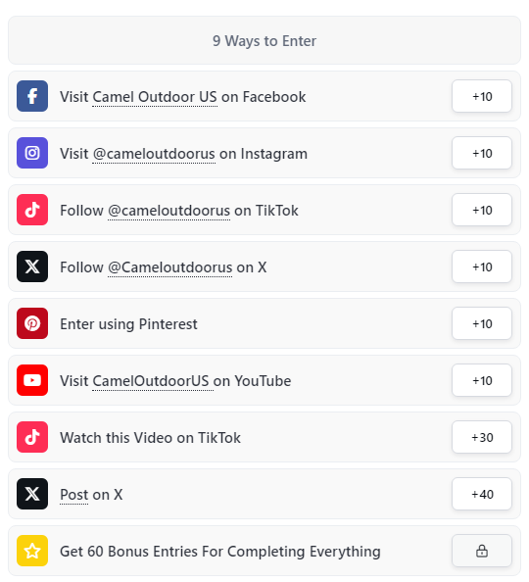Click the TikTok icon beside Watch this Video
The width and height of the screenshot is (529, 582).
coord(32,437)
